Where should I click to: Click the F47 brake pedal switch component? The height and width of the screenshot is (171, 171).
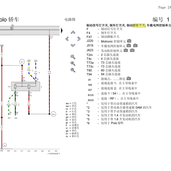pos(26,86)
